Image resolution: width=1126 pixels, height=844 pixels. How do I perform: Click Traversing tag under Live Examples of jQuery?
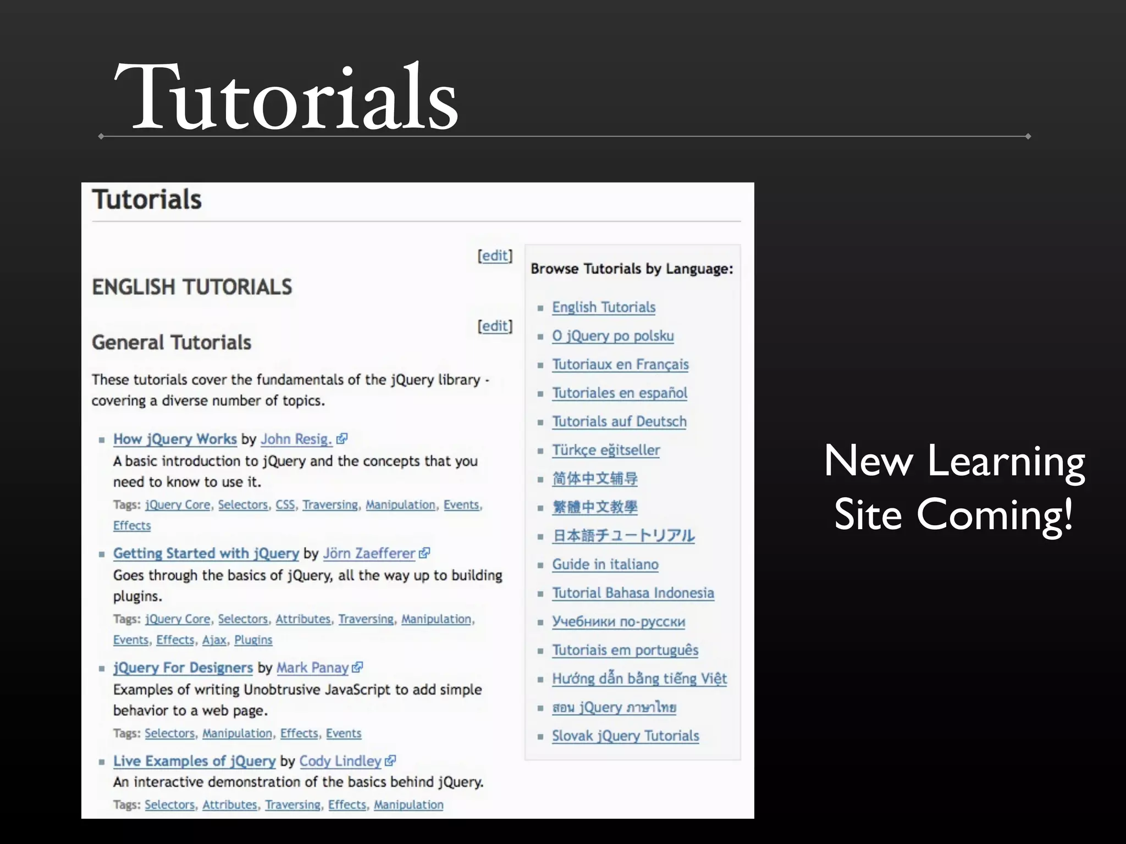[292, 804]
